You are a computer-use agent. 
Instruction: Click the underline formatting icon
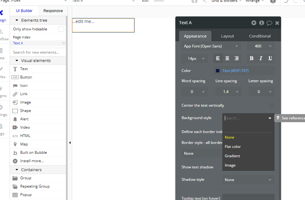270,58
